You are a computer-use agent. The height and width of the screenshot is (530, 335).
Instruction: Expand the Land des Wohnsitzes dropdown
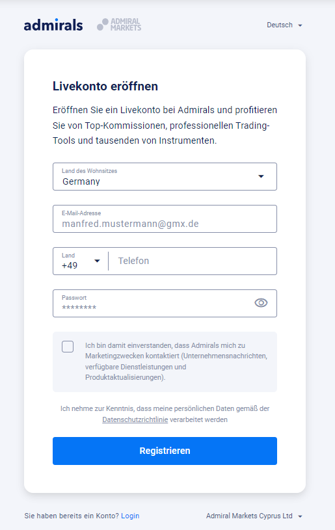[165, 176]
